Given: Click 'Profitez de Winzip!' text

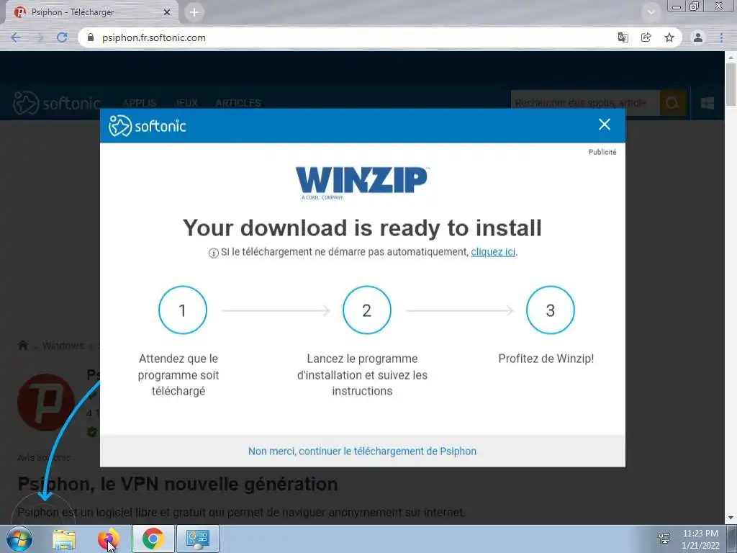Looking at the screenshot, I should pyautogui.click(x=546, y=359).
